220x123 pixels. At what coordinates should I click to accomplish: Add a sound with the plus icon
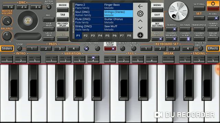(140, 35)
